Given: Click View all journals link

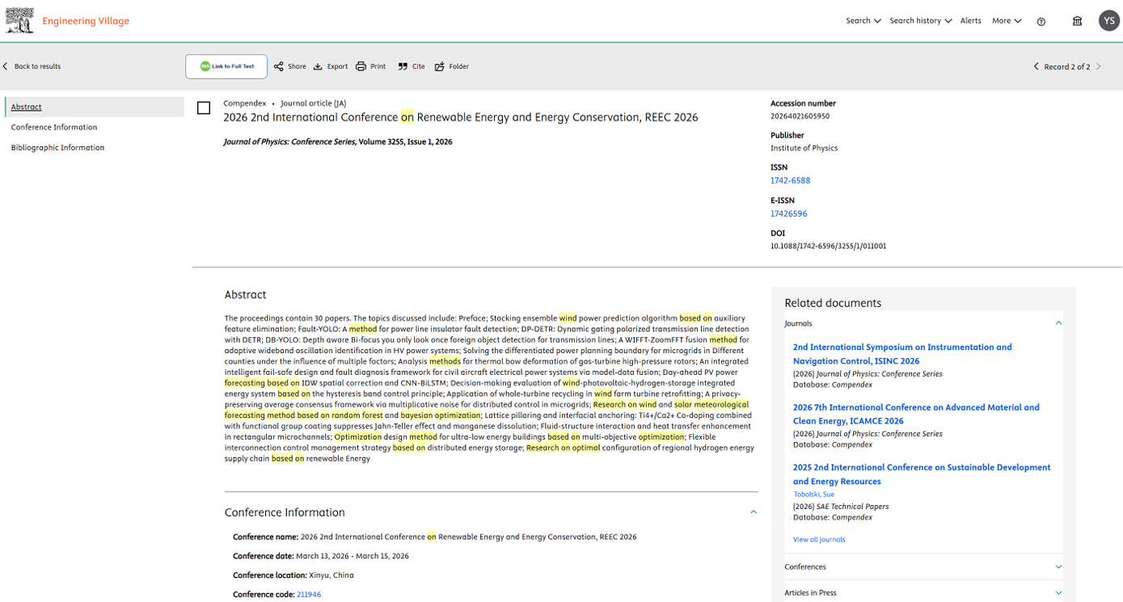Looking at the screenshot, I should [819, 540].
